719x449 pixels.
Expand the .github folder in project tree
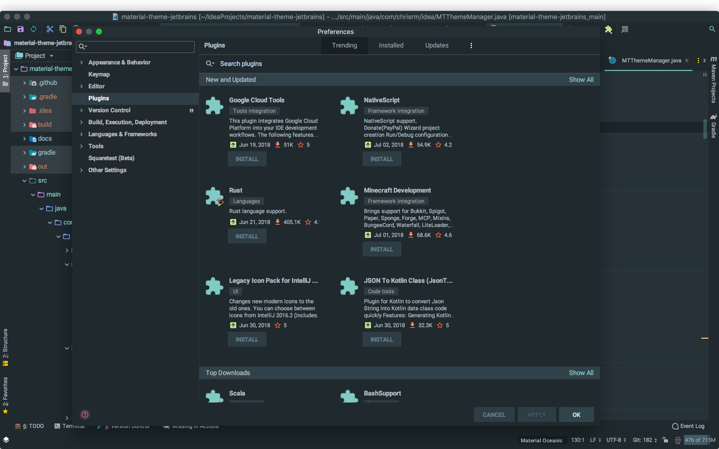[24, 83]
